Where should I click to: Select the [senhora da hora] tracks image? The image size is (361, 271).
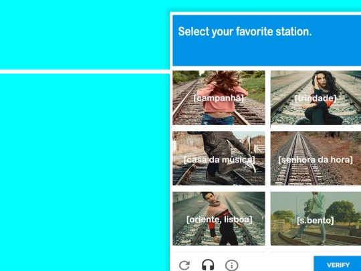click(316, 159)
